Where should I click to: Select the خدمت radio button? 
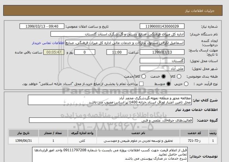click(x=163, y=76)
